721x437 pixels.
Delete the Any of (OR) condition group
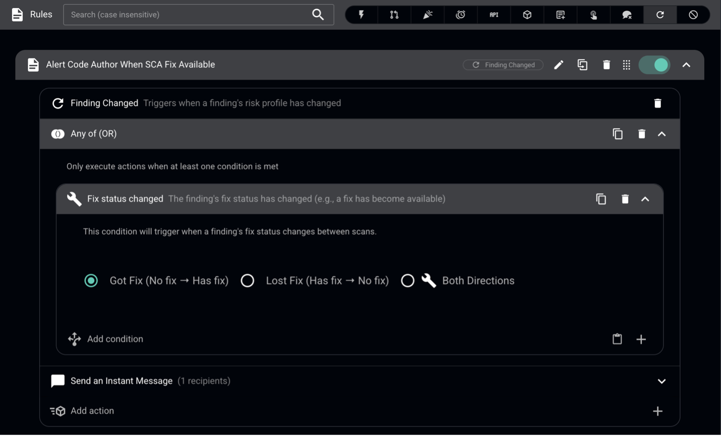click(x=641, y=134)
